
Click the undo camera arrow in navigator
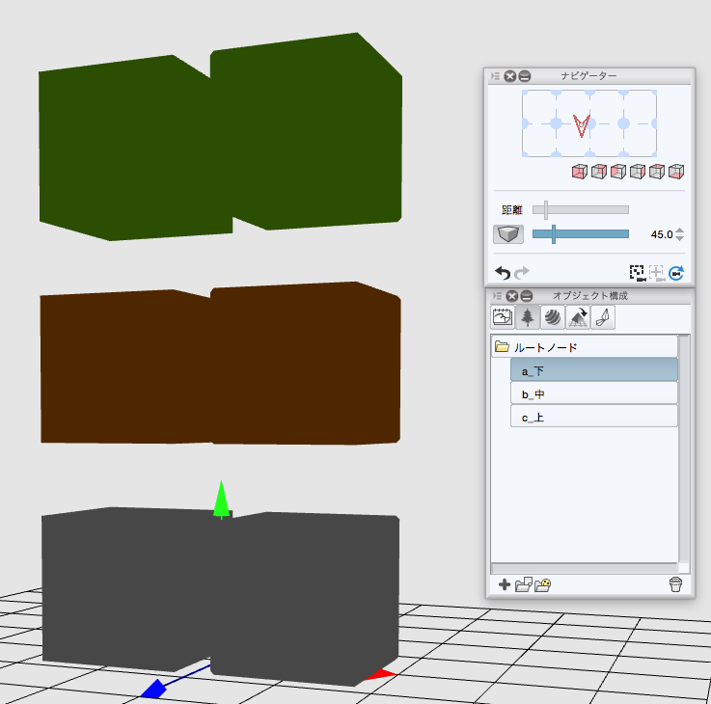[x=502, y=273]
